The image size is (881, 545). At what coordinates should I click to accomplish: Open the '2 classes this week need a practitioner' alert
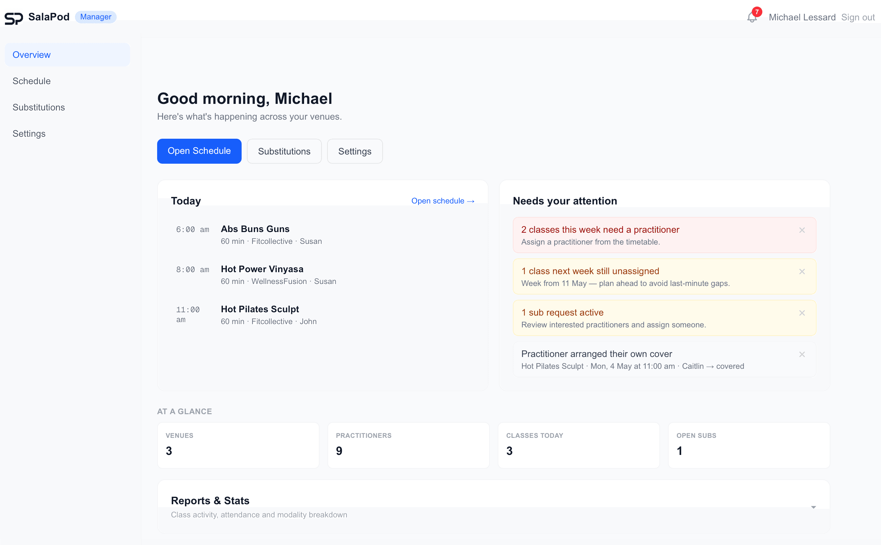pyautogui.click(x=664, y=235)
